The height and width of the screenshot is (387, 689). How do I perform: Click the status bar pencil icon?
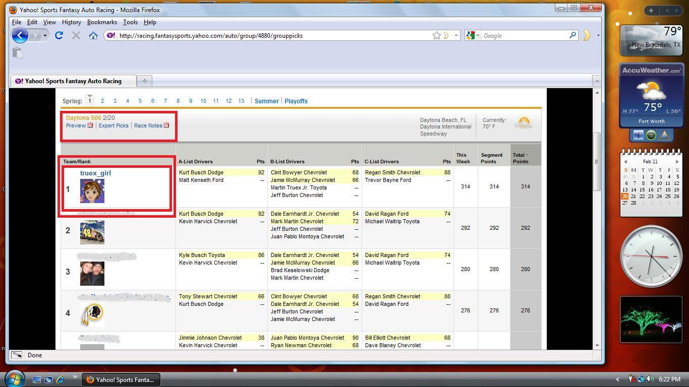(17, 355)
